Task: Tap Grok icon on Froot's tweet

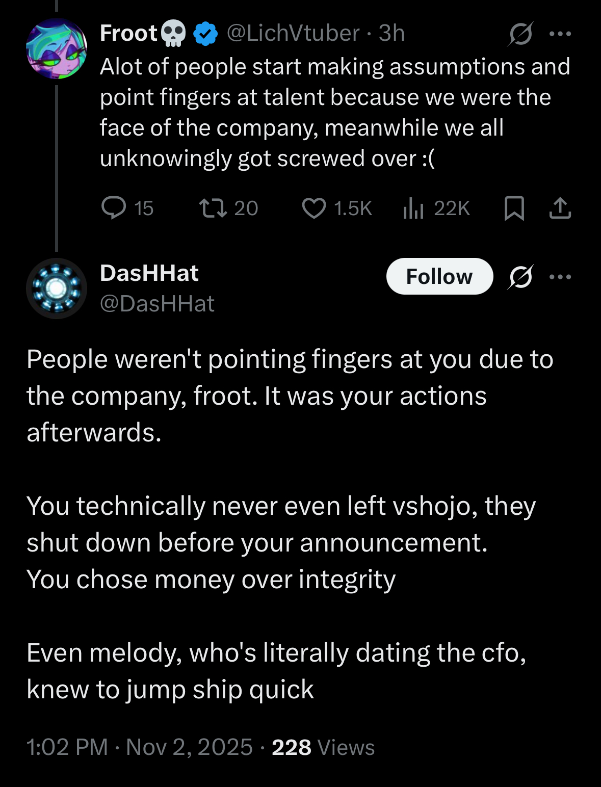Action: pos(520,34)
